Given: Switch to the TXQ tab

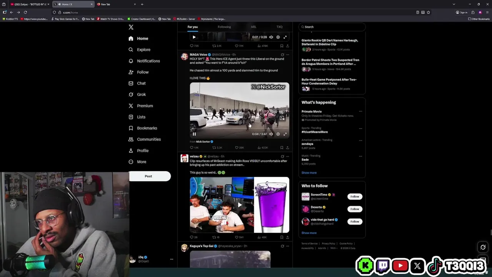Looking at the screenshot, I should [x=279, y=27].
